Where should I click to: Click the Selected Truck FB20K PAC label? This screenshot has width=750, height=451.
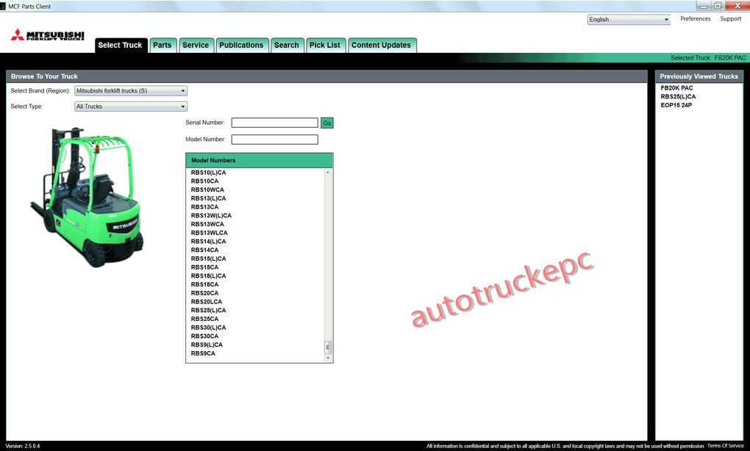[x=708, y=58]
